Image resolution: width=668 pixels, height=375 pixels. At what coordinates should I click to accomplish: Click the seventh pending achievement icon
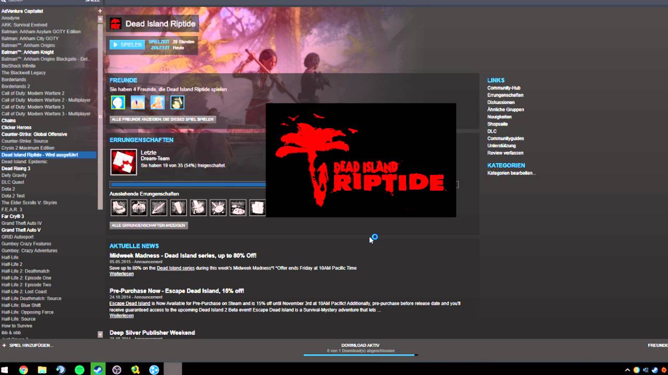[x=238, y=208]
